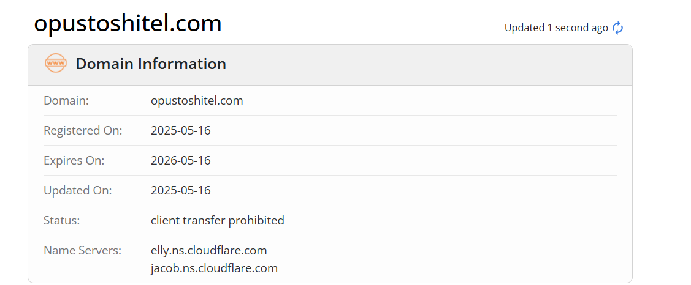This screenshot has height=285, width=691.
Task: Select the opustoshitel.com page heading
Action: pos(128,23)
